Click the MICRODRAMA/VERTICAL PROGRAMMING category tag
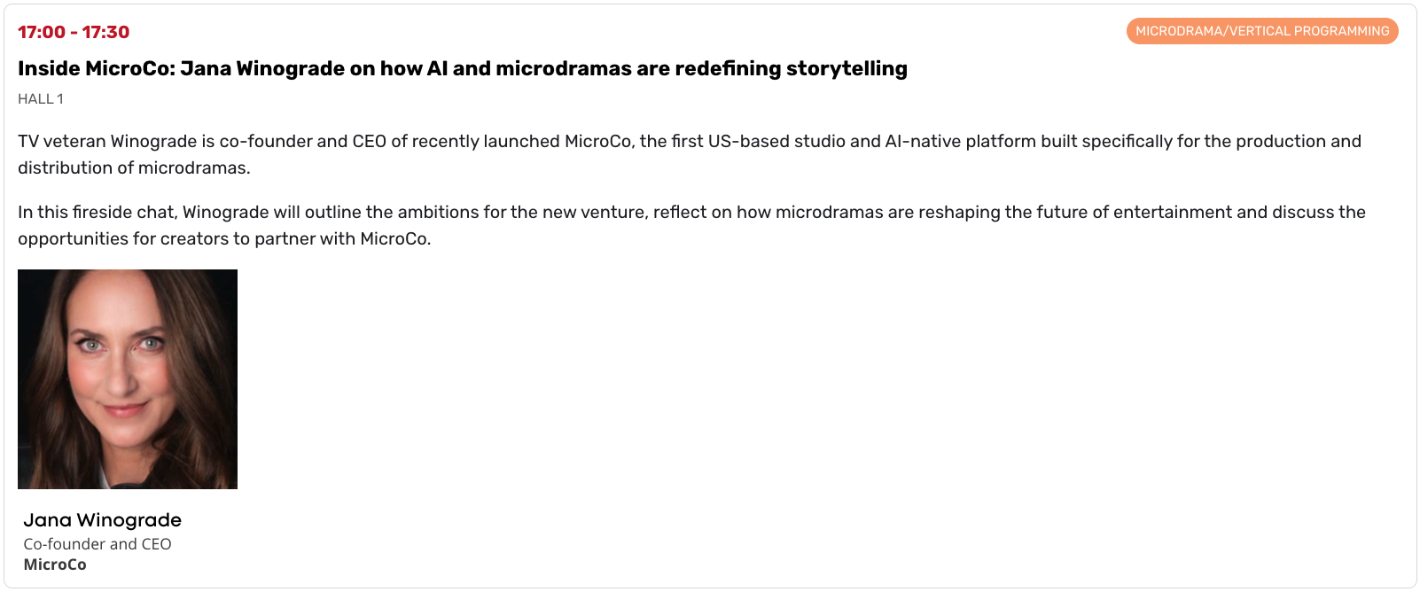 click(1261, 31)
